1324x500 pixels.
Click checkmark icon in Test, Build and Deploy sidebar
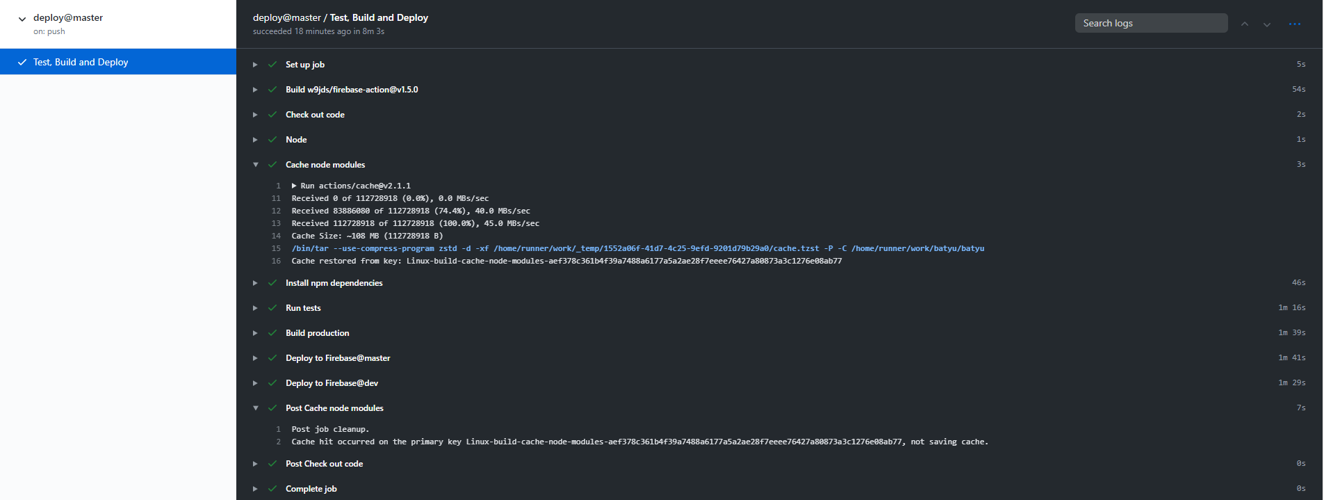(x=22, y=62)
